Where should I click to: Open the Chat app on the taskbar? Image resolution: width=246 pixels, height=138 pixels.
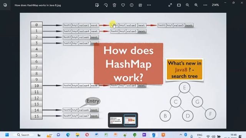(x=58, y=135)
